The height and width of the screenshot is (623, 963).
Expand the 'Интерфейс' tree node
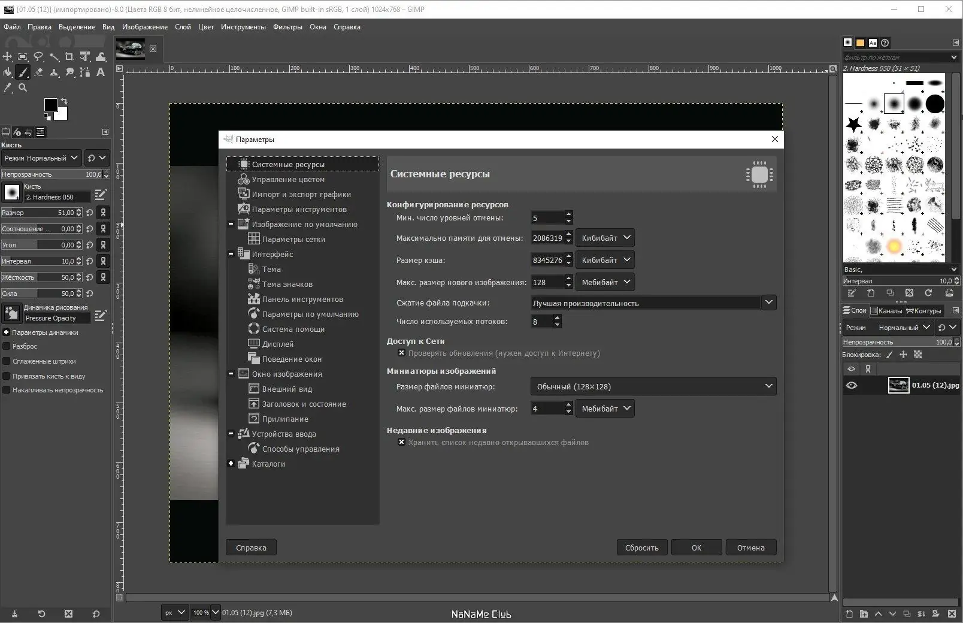pyautogui.click(x=231, y=254)
